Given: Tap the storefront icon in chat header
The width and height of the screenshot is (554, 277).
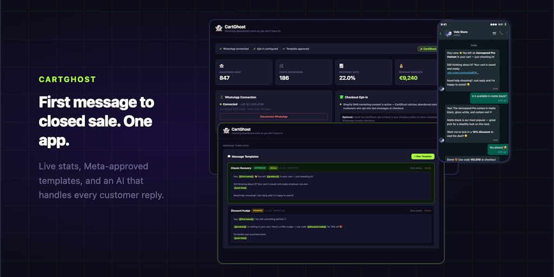Looking at the screenshot, I should pos(494,33).
